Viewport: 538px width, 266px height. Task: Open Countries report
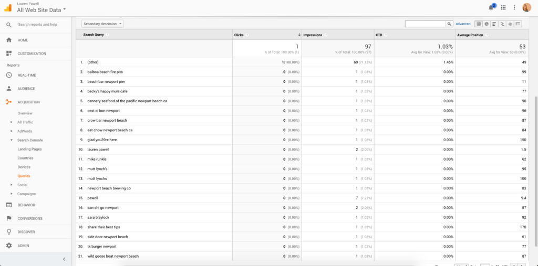click(x=25, y=158)
